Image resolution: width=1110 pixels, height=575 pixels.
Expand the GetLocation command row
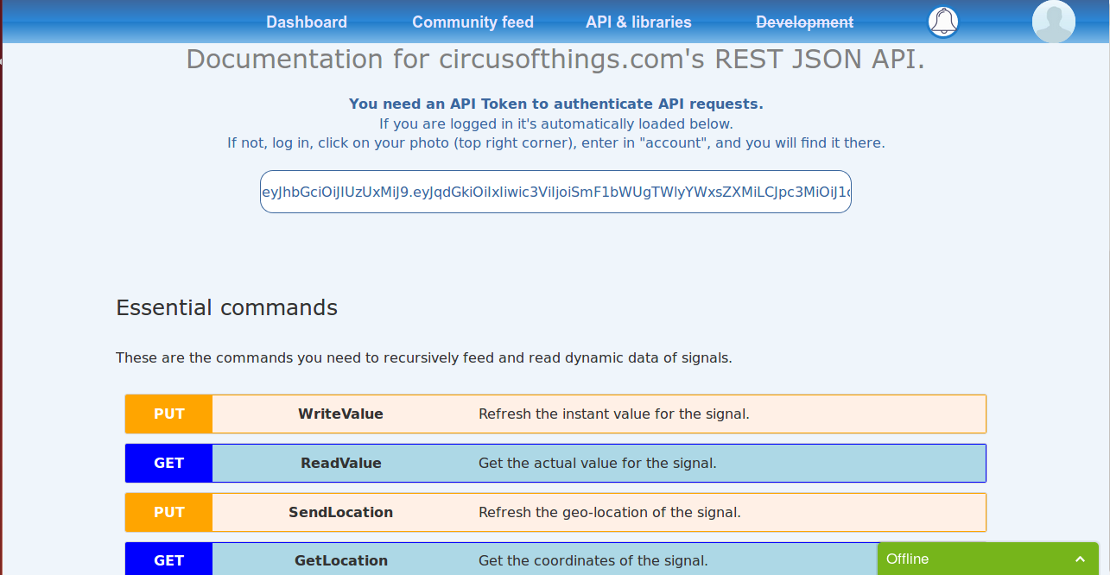click(555, 559)
